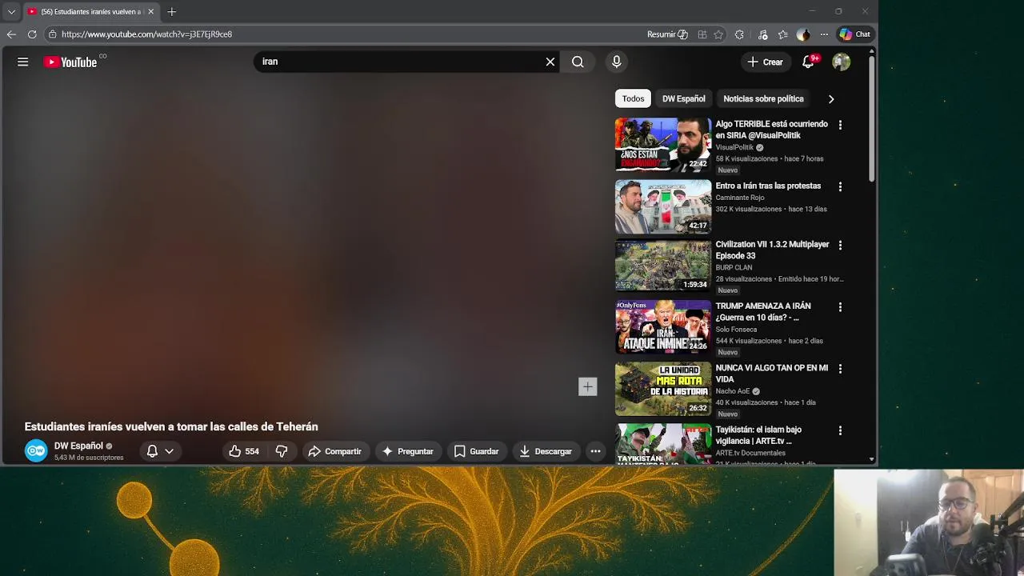Like the video with 554 likes
This screenshot has width=1024, height=576.
[244, 451]
